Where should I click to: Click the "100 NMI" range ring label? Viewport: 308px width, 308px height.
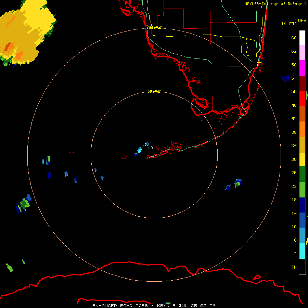pyautogui.click(x=154, y=28)
